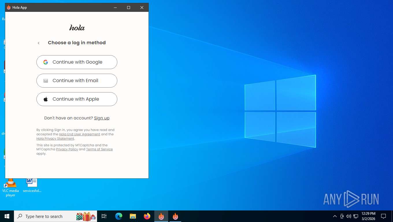Click the Hola App title bar icon
This screenshot has width=393, height=222.
(9, 8)
